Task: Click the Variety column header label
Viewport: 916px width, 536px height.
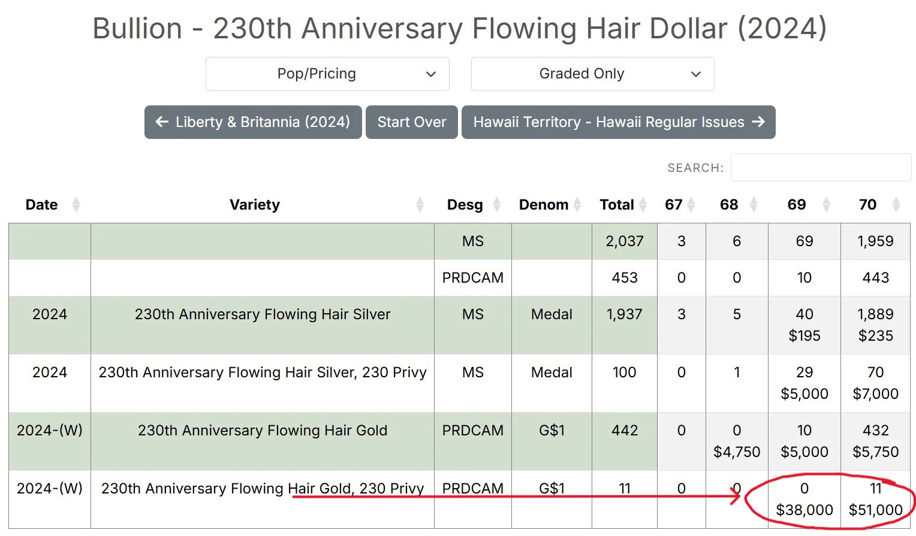Action: (255, 205)
